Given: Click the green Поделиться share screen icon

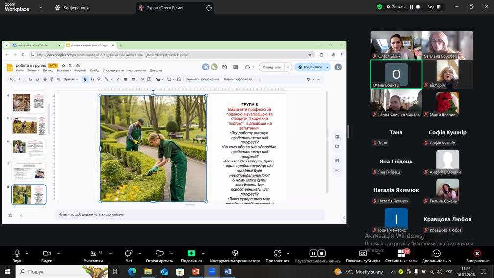Looking at the screenshot, I should (x=191, y=254).
